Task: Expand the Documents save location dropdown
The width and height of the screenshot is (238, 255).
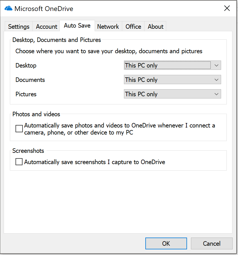Action: 172,80
